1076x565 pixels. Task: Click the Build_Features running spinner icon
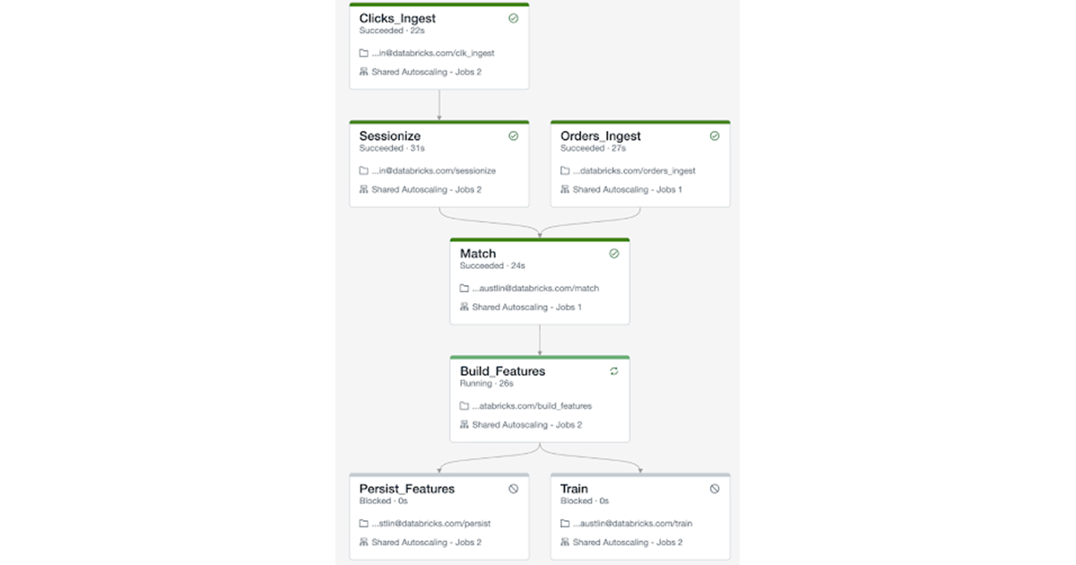[x=614, y=371]
